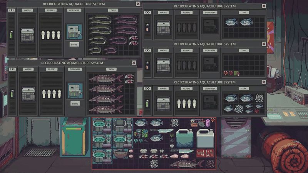The image size is (308, 173).
Task: Select the water unit in the sturgeon tank window
Action: tap(28, 94)
